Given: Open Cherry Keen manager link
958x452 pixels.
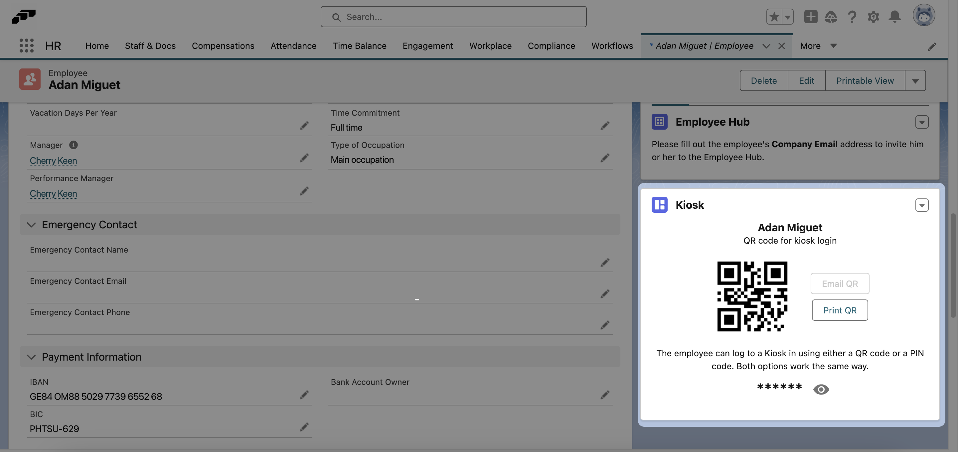Looking at the screenshot, I should coord(53,161).
